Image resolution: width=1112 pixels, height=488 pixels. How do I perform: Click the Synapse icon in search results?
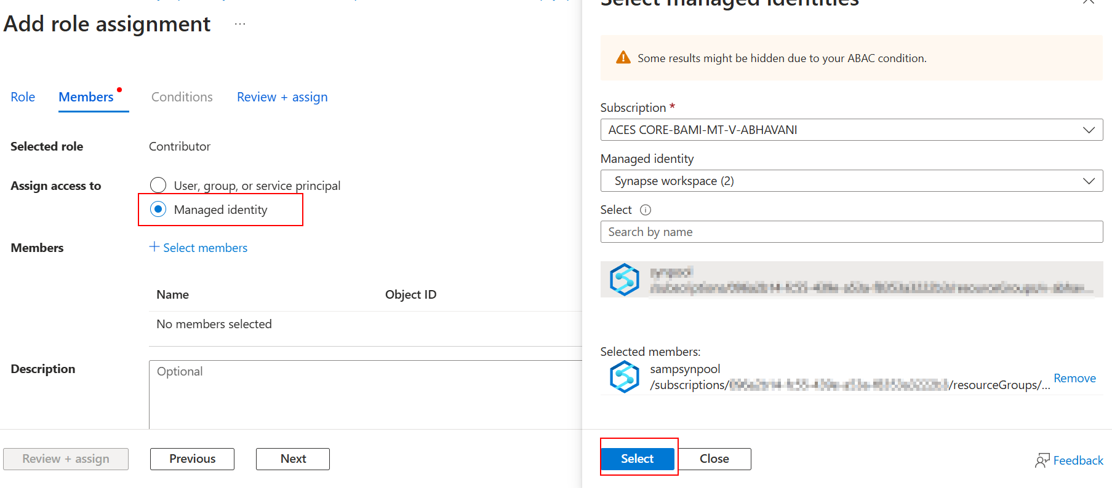625,280
